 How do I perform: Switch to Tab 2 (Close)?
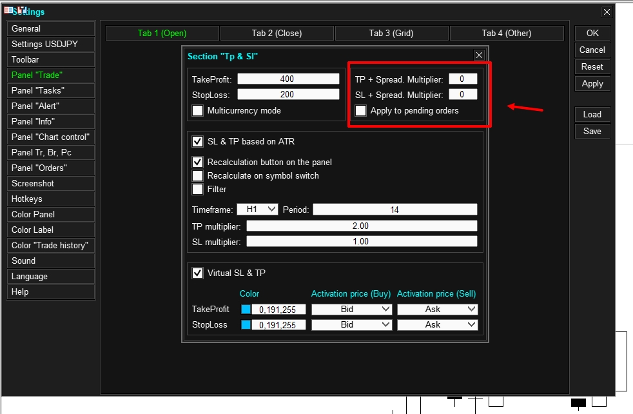277,33
